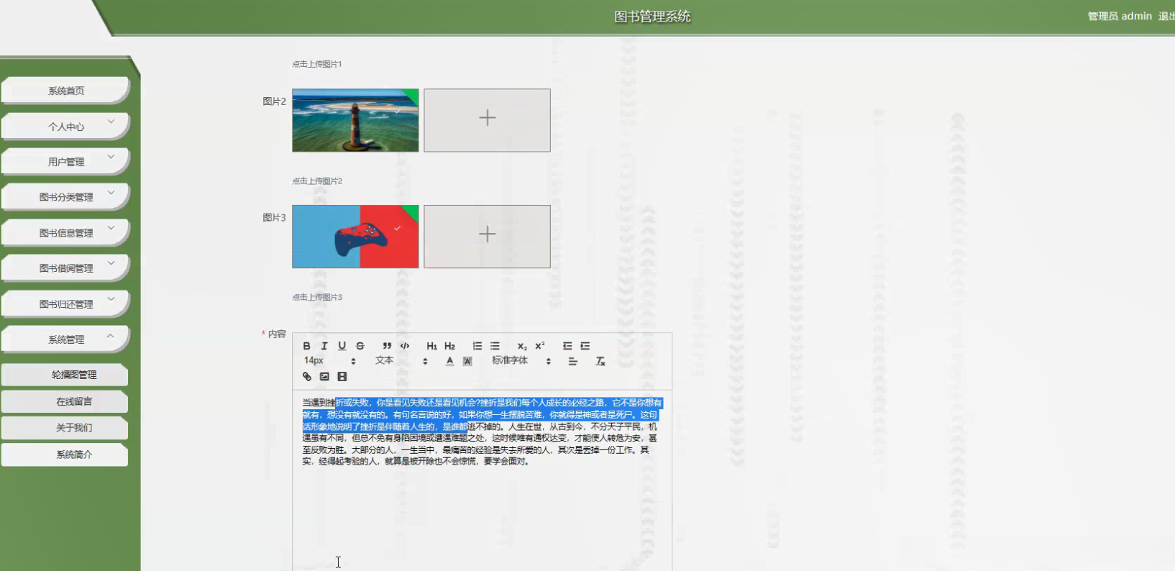
Task: Insert a video into the editor
Action: [x=342, y=377]
